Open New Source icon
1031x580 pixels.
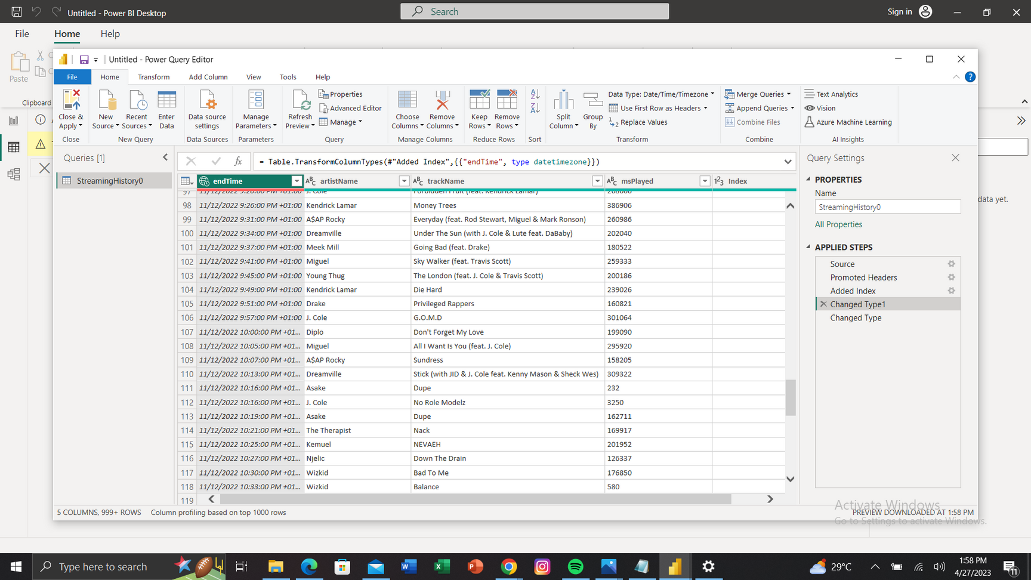click(x=106, y=100)
